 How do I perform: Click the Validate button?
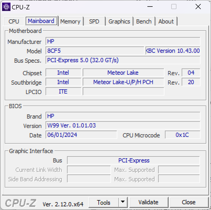tap(148, 202)
